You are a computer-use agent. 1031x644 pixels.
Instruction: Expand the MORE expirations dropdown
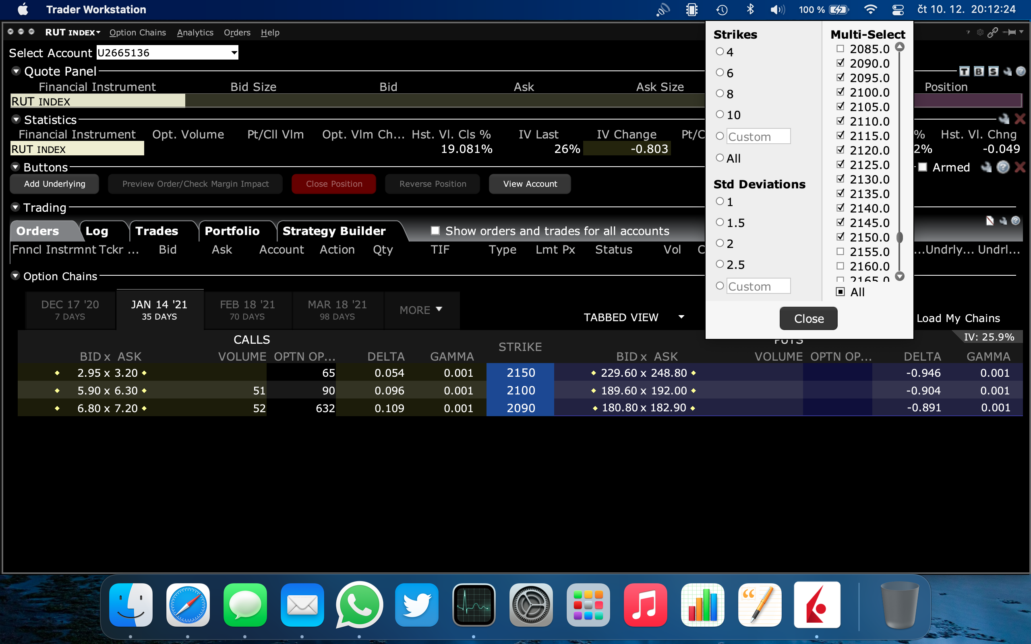coord(421,310)
